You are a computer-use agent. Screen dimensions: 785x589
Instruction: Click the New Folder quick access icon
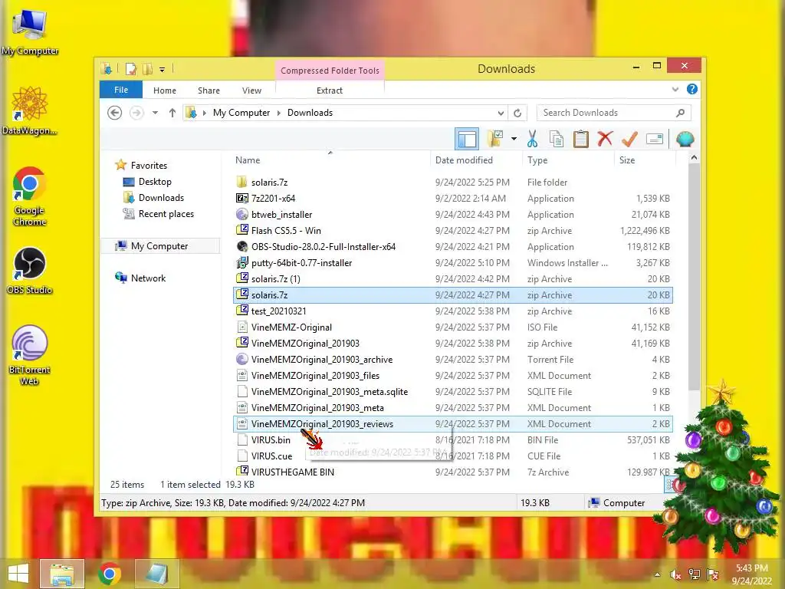coord(147,69)
